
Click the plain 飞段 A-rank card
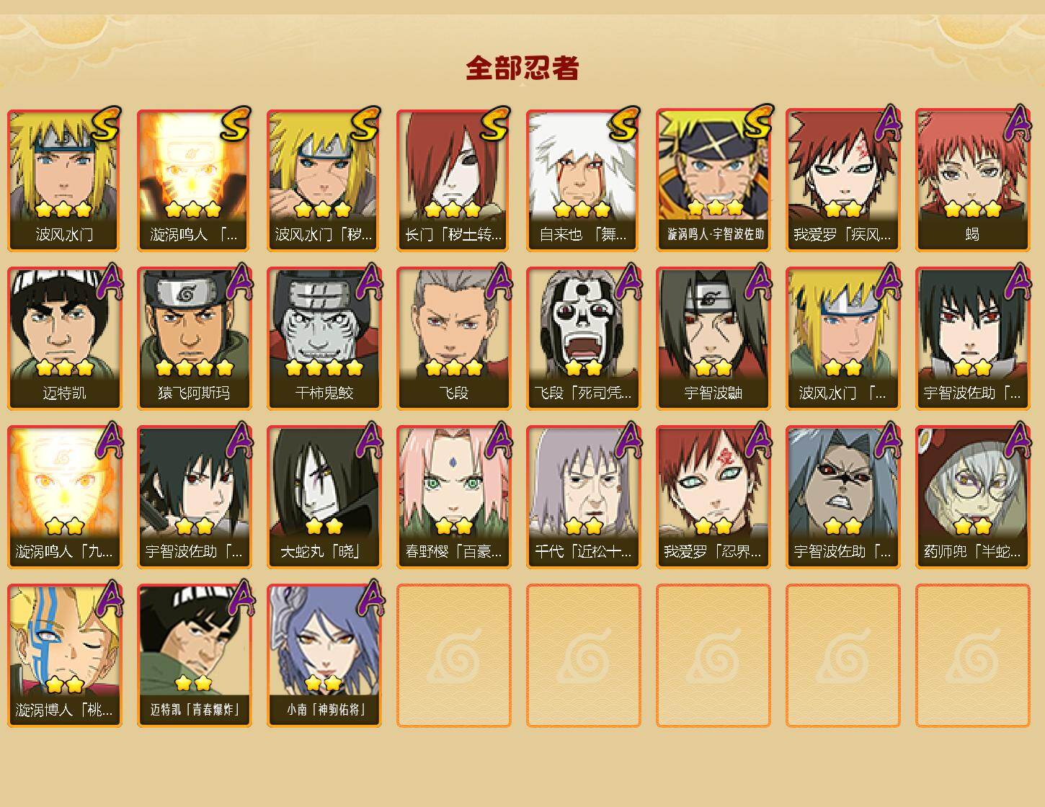tap(453, 339)
